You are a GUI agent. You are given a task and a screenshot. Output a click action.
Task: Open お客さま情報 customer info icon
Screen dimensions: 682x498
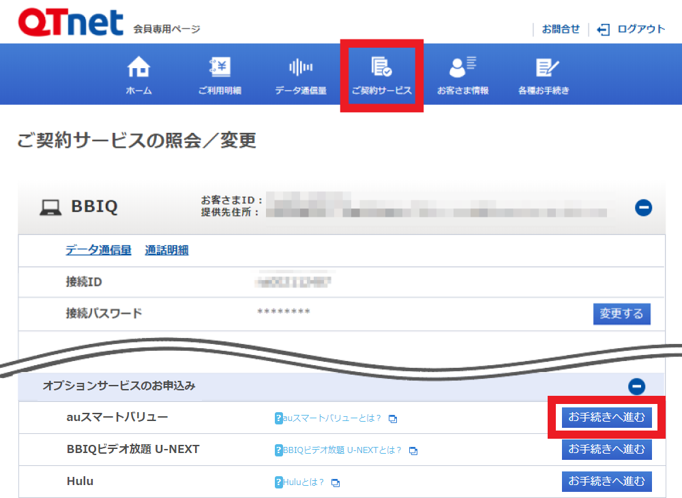pyautogui.click(x=462, y=67)
